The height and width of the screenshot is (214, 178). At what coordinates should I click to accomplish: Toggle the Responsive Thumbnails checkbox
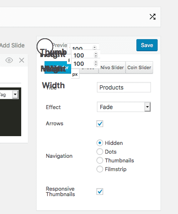point(100,192)
